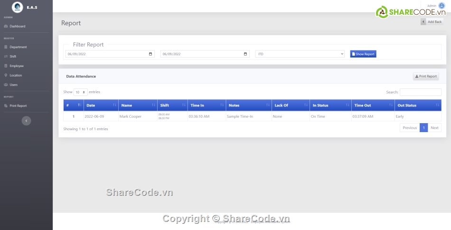Viewport: 451px width, 230px height.
Task: Sort table by the Name column arrows
Action: 153,105
